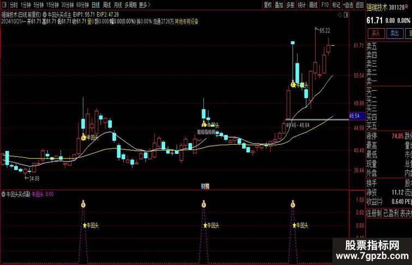Click last 牛回头 marker near 55.54
The width and height of the screenshot is (412, 265).
click(299, 85)
